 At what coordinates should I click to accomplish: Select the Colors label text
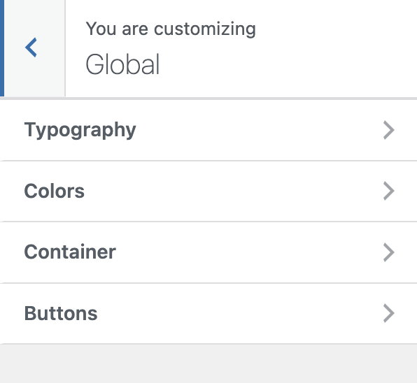(55, 191)
